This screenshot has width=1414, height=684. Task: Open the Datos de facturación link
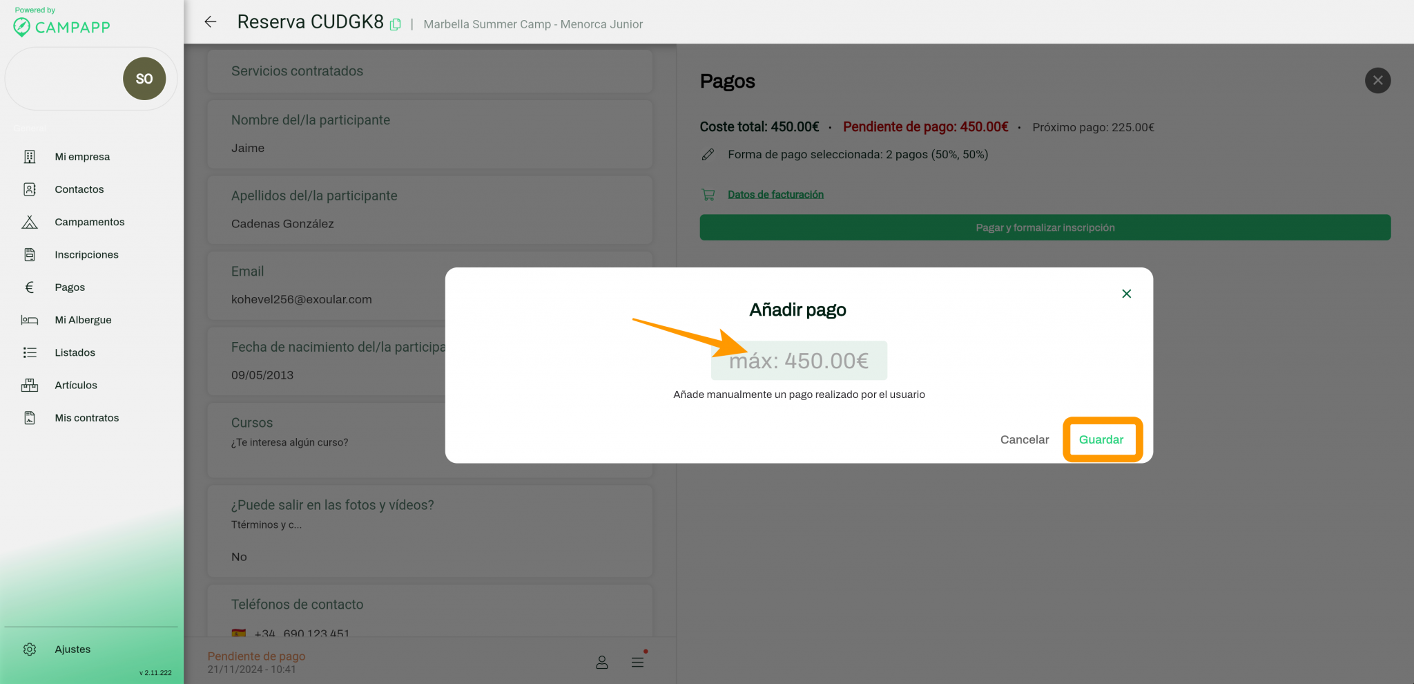tap(775, 194)
